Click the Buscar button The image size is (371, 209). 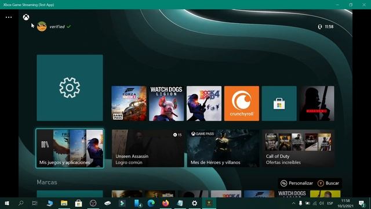(x=328, y=183)
